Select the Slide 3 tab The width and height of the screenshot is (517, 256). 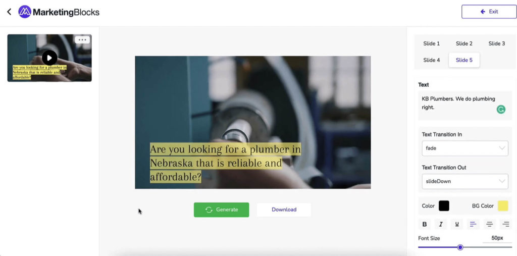pyautogui.click(x=497, y=43)
